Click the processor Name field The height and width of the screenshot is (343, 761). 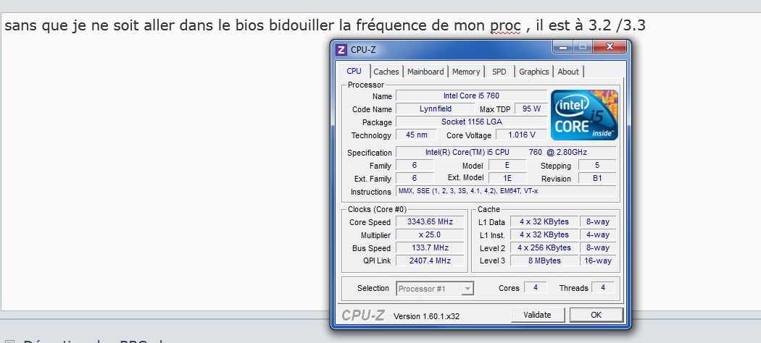(x=471, y=96)
